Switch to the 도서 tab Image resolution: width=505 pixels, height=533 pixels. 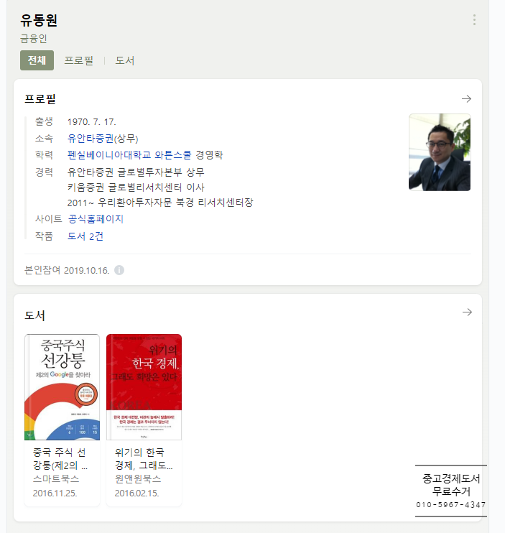point(125,60)
